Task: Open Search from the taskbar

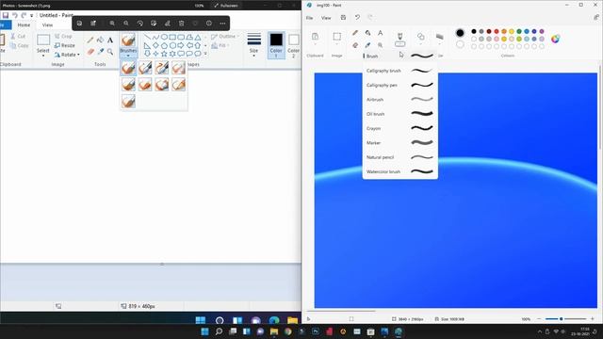Action: [x=219, y=331]
